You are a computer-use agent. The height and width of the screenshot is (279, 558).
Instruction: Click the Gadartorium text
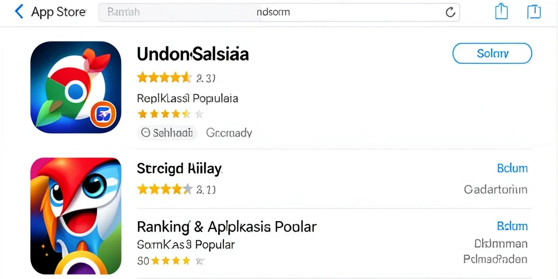(496, 189)
